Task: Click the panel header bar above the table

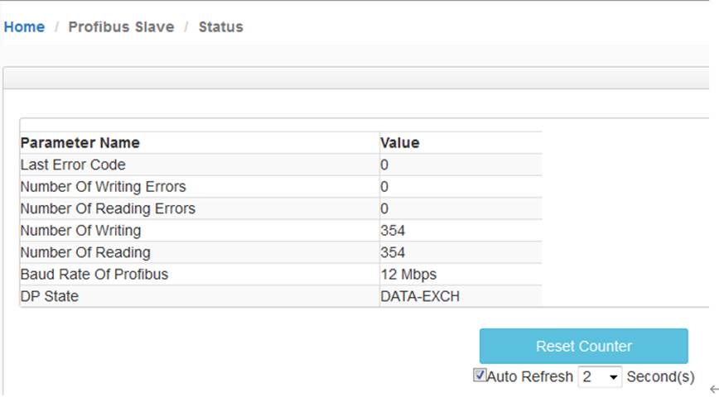Action: 356,78
